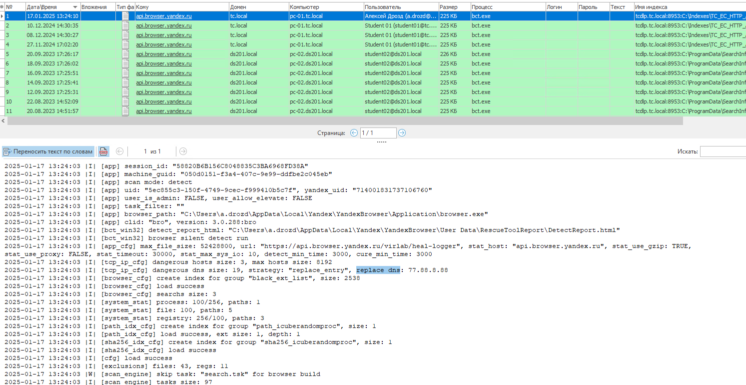
Task: Click the horizontal scrollbar thumb under the table
Action: coord(345,121)
